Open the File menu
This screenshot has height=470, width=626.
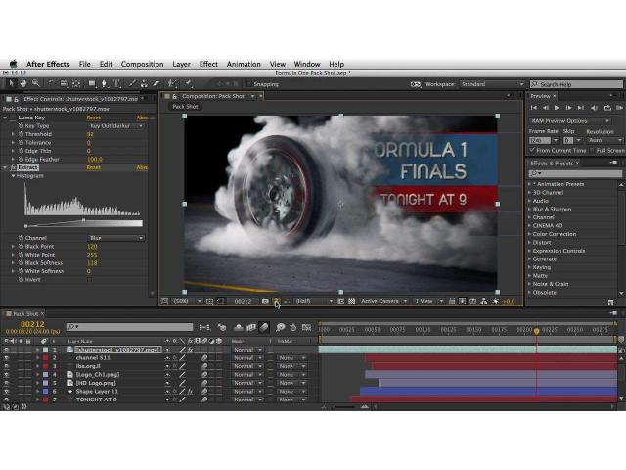coord(85,64)
